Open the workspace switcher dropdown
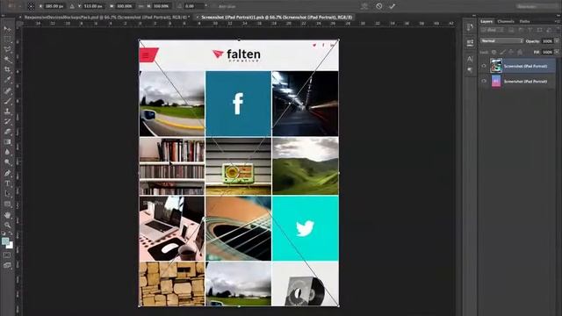562x316 pixels. pyautogui.click(x=537, y=6)
